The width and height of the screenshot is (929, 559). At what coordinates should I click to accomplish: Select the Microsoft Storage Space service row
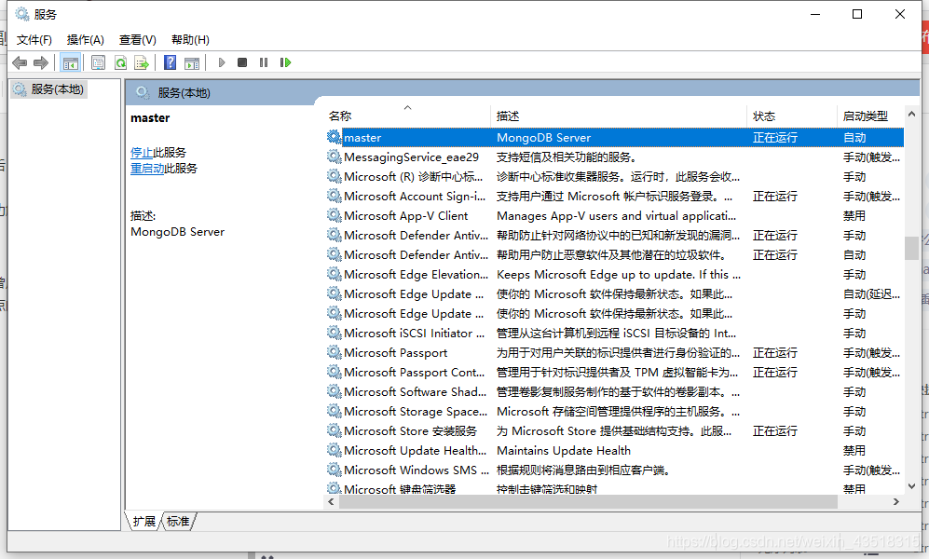pos(615,411)
